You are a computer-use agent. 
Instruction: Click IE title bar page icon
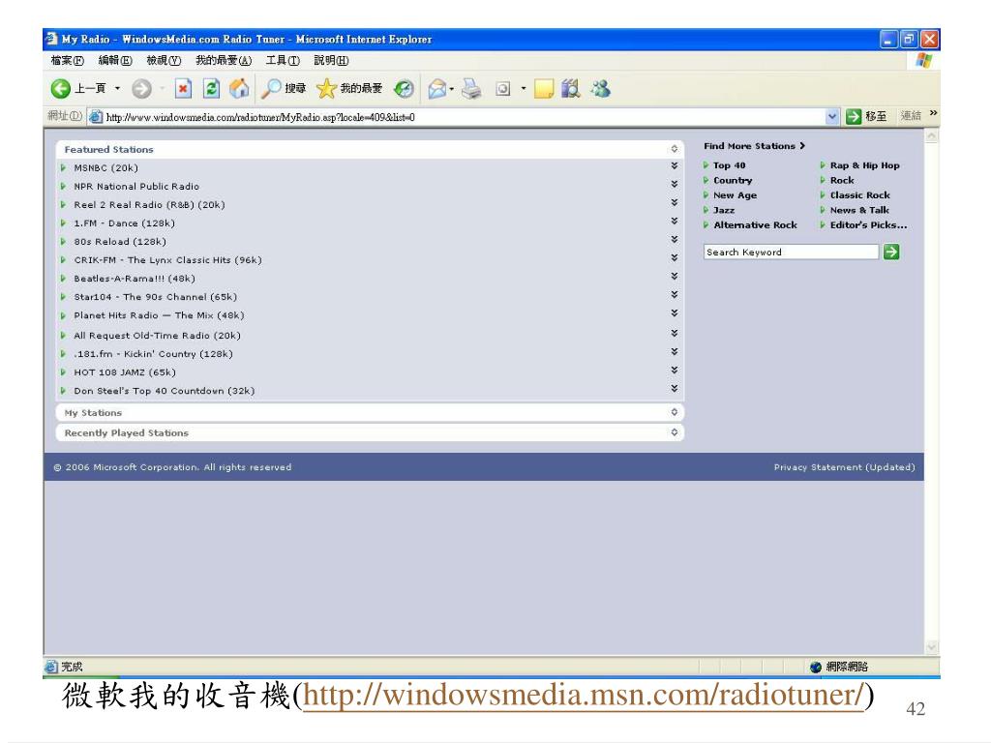click(51, 39)
